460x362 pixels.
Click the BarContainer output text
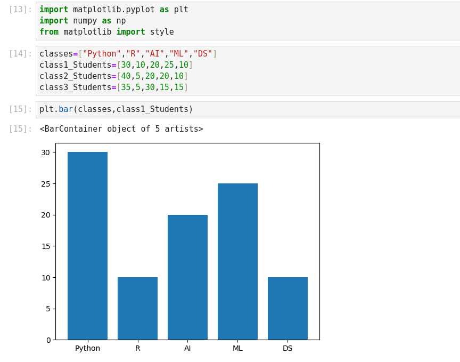pos(121,129)
